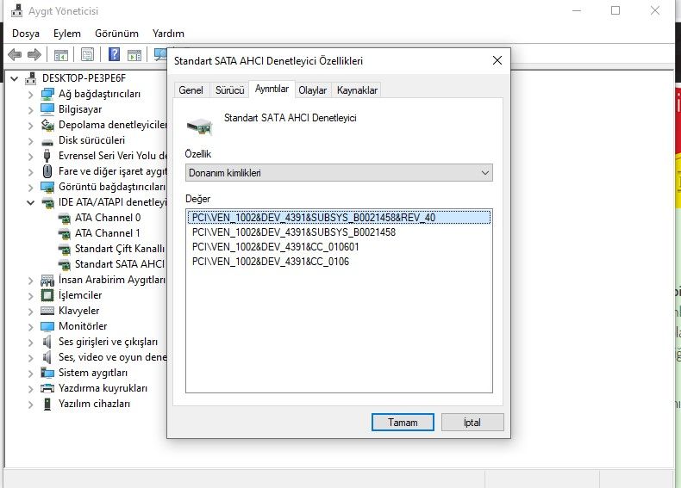Screen dimensions: 681x488
Task: Click the Aygıt Yöneticisi title bar icon
Action: tap(16, 10)
